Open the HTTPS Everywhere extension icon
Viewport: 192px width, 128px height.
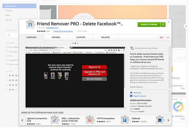125,120
